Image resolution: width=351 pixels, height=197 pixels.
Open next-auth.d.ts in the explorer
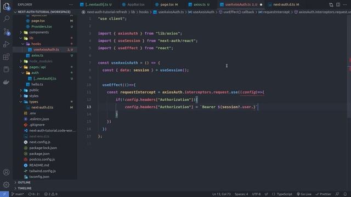(45, 107)
